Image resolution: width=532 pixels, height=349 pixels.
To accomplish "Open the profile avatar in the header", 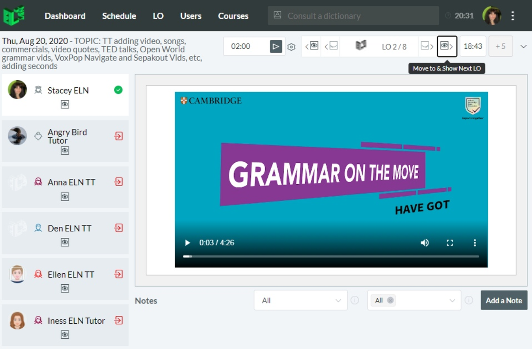I will click(492, 16).
